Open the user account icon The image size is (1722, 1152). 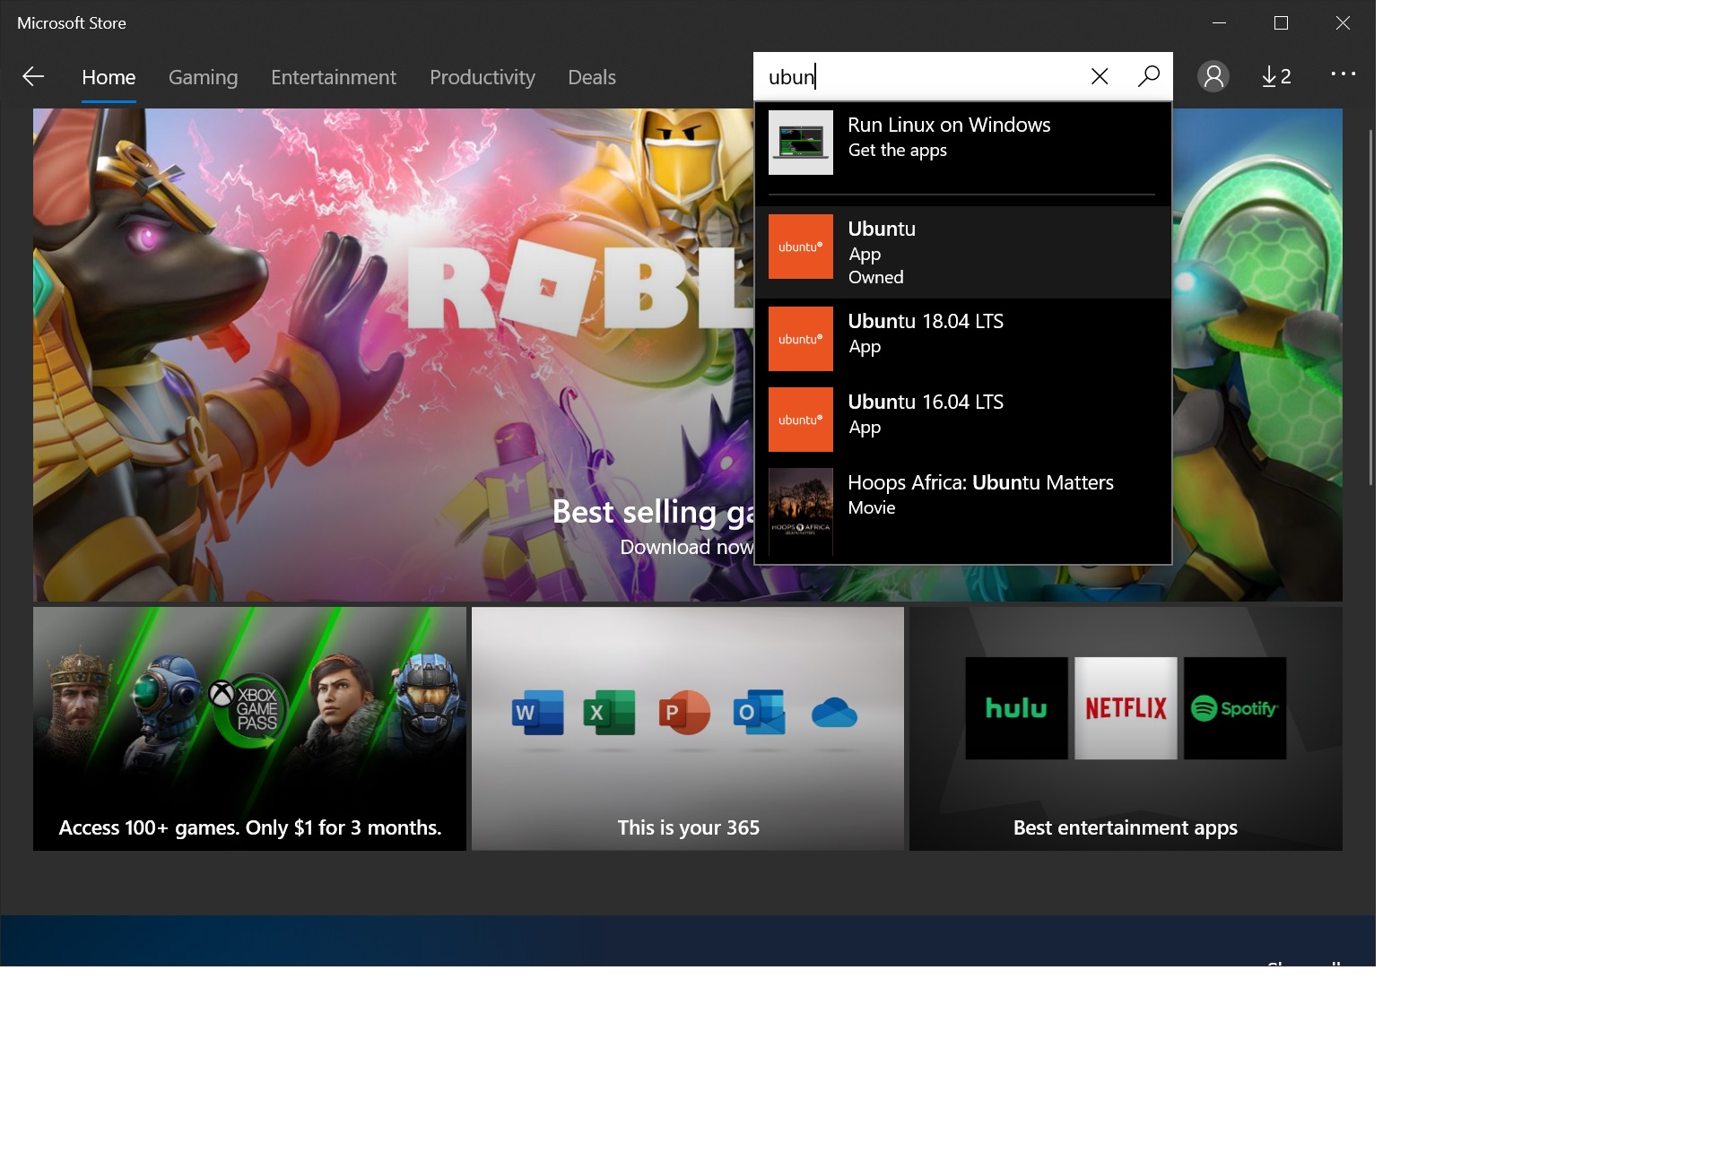(x=1213, y=76)
